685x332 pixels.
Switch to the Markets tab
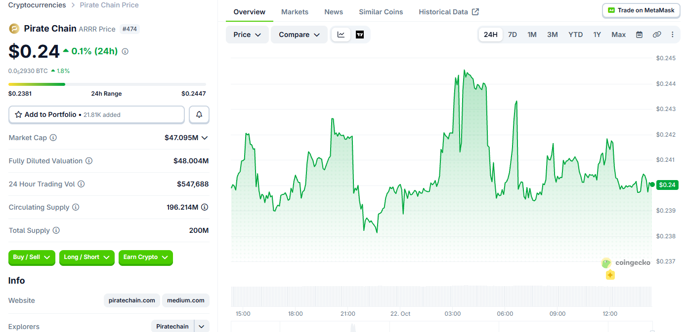pos(295,12)
